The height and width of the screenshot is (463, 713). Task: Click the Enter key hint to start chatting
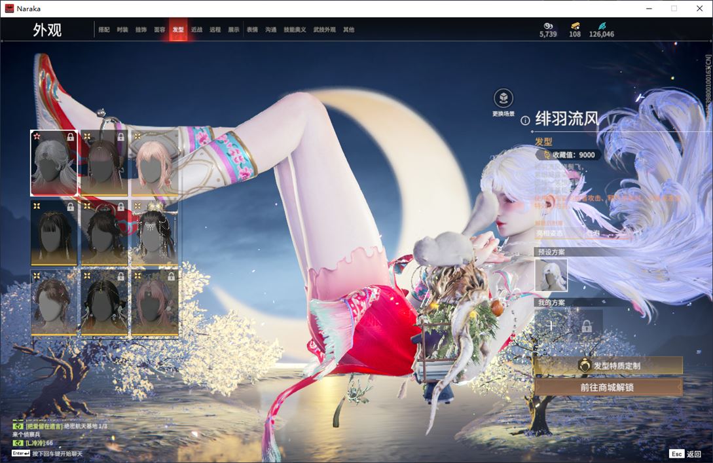(21, 453)
